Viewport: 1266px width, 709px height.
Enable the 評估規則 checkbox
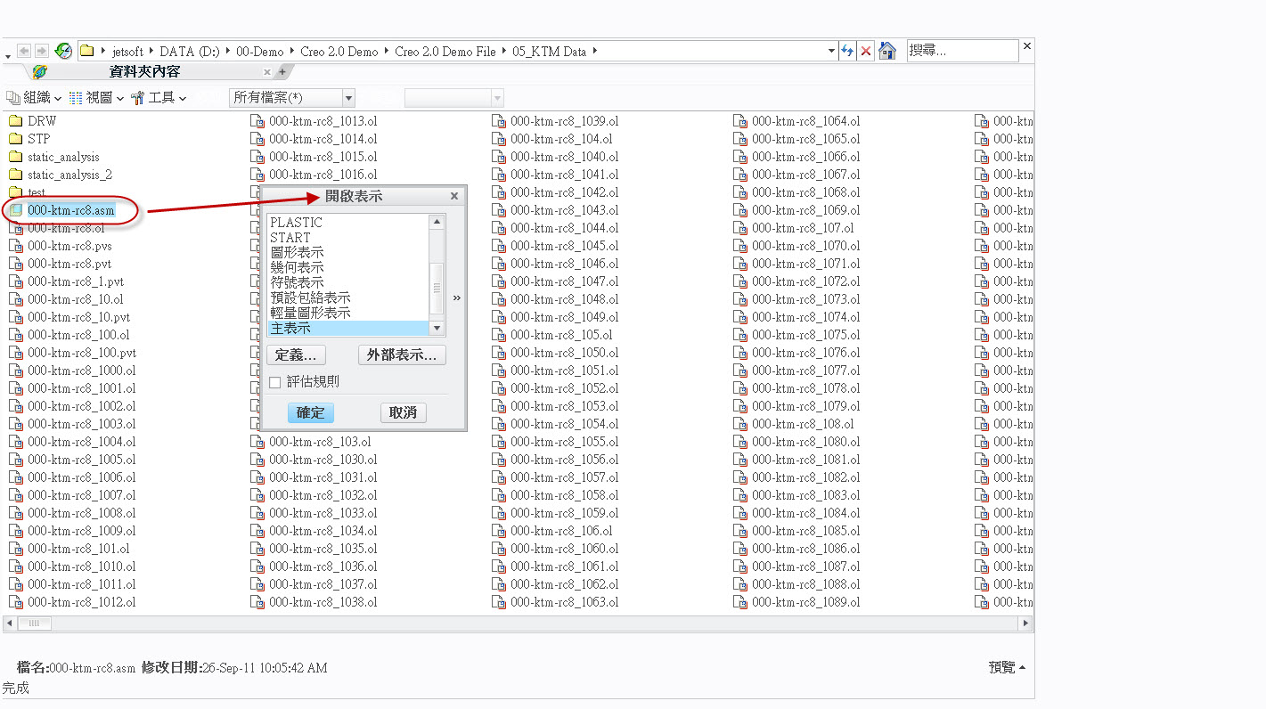click(x=275, y=382)
